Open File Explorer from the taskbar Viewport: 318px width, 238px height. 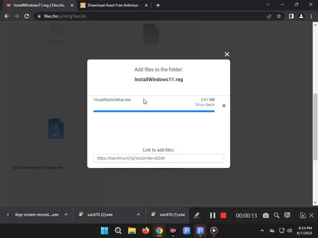[x=132, y=231]
